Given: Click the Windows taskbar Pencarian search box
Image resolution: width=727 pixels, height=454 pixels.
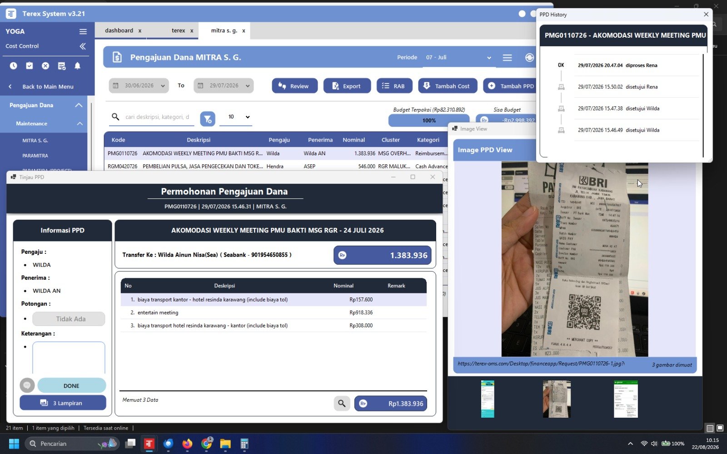Looking at the screenshot, I should click(72, 444).
